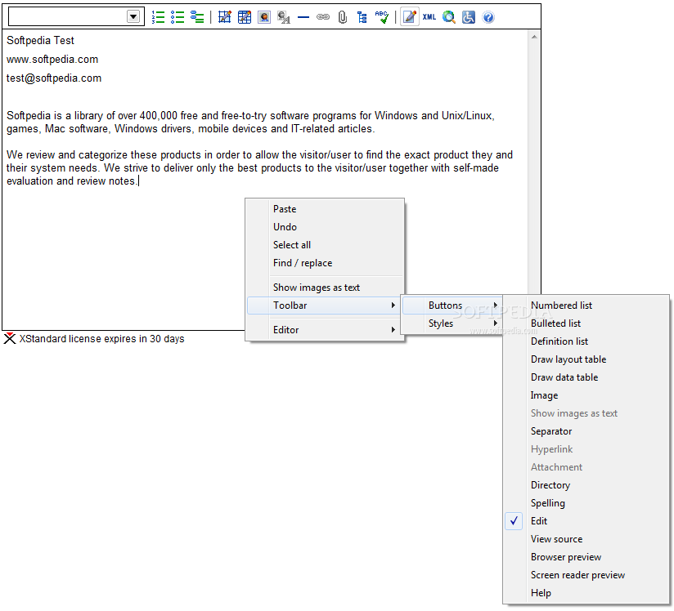
Task: Toggle View source in Buttons submenu
Action: 586,539
